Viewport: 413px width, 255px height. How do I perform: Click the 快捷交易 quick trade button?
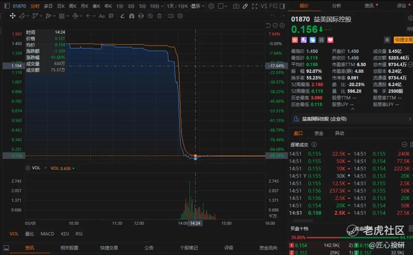coord(403,40)
